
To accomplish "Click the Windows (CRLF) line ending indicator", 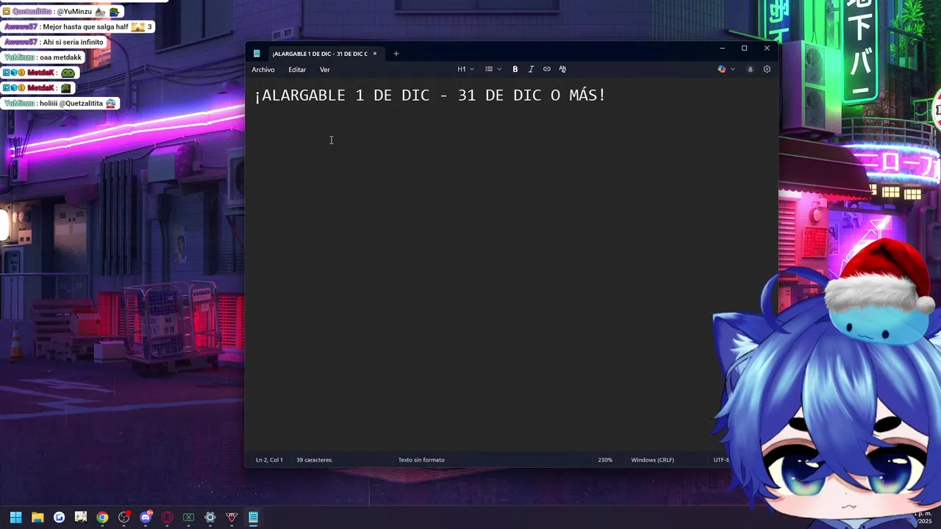I will (652, 460).
